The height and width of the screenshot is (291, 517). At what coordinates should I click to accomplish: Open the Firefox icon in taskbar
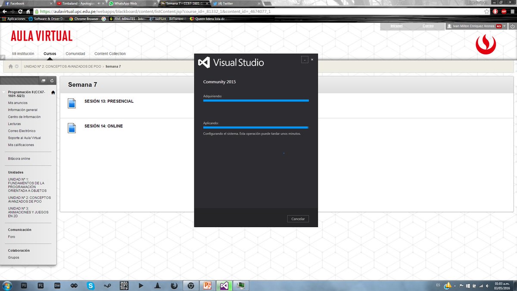tap(174, 285)
